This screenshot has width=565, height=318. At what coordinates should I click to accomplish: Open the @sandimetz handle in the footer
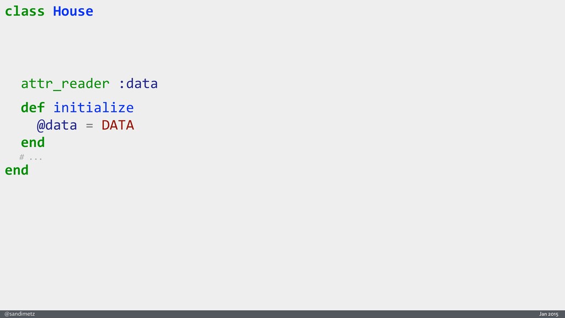(20, 314)
